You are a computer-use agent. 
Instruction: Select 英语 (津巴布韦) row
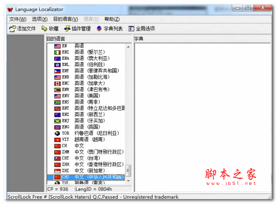tap(86, 90)
